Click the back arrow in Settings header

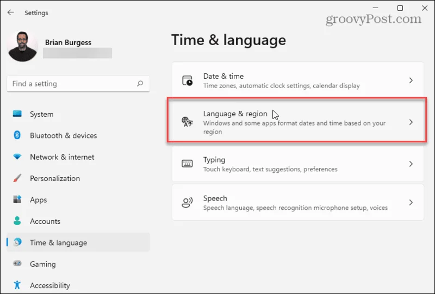(10, 12)
